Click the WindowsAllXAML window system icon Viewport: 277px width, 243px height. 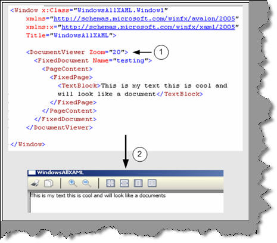(32, 173)
